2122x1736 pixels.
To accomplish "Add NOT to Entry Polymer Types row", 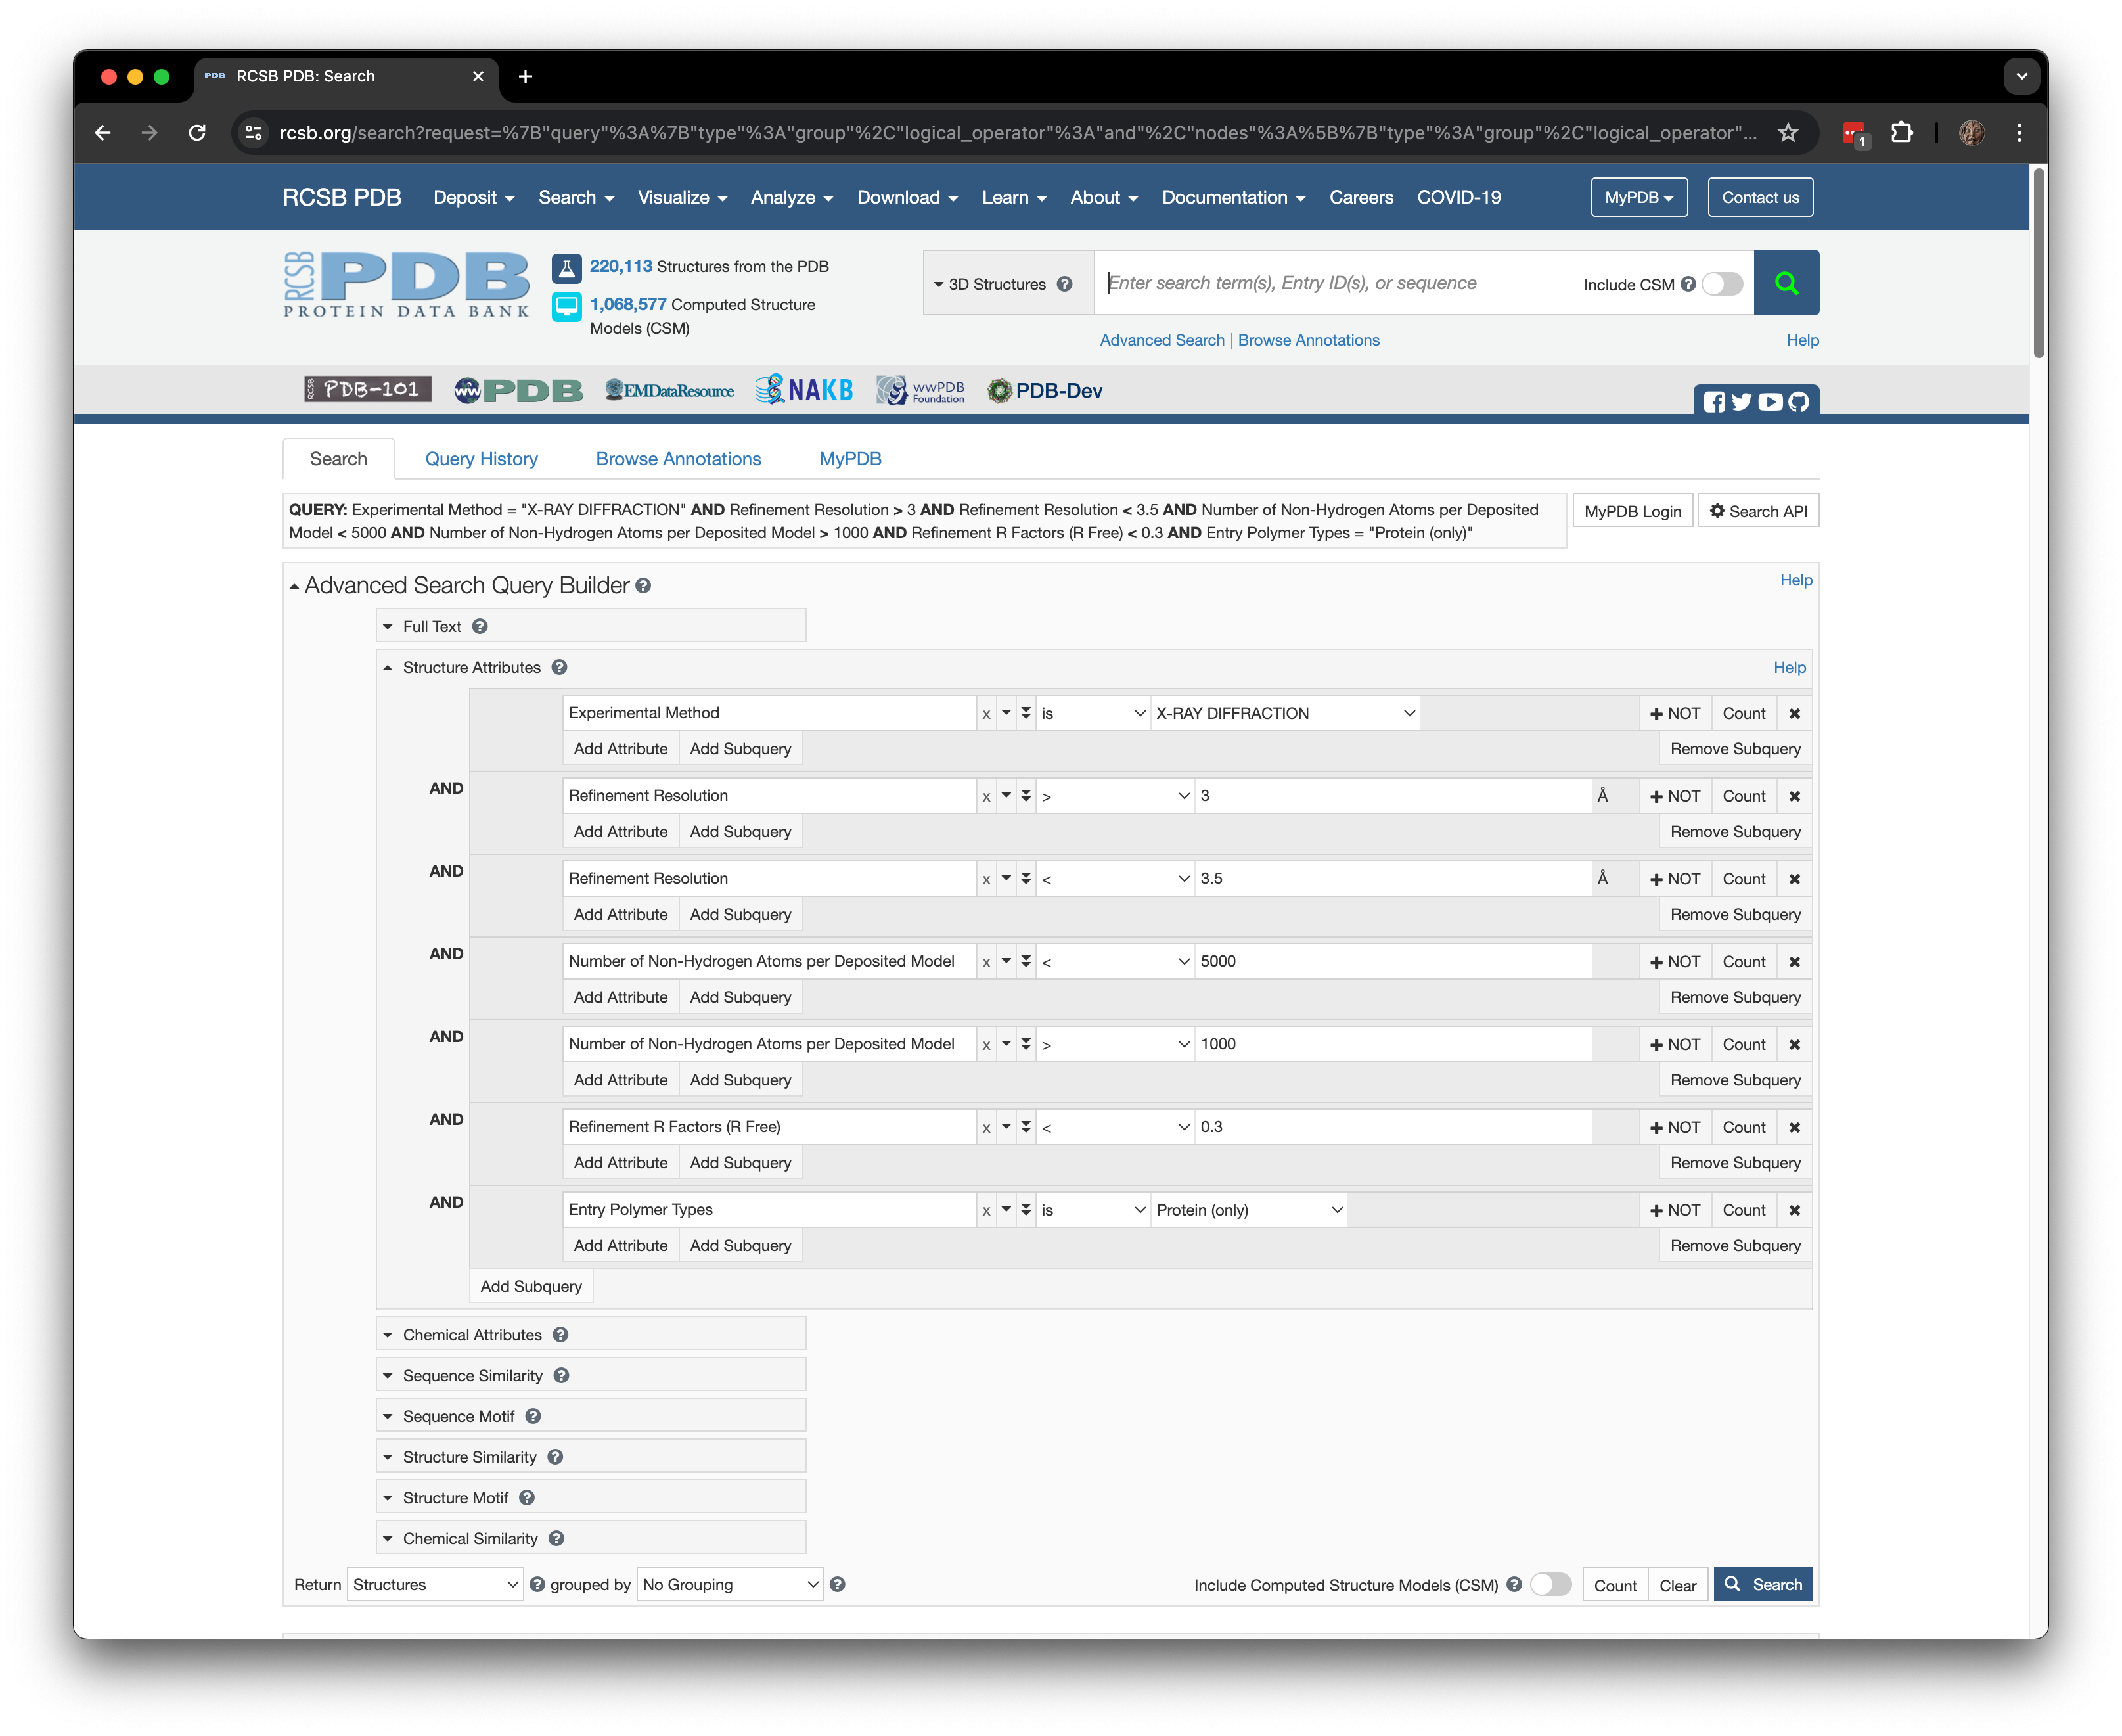I will (x=1675, y=1210).
